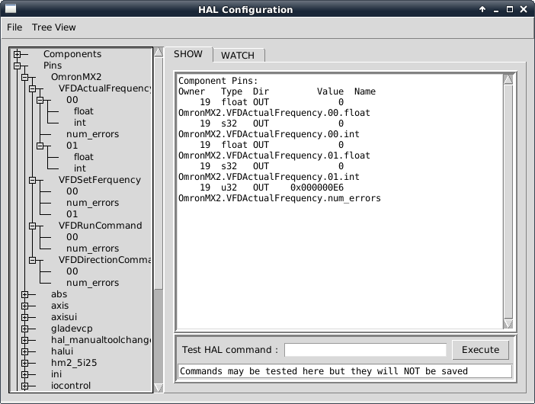The width and height of the screenshot is (535, 404).
Task: Open the window menu icon in title bar
Action: click(11, 8)
